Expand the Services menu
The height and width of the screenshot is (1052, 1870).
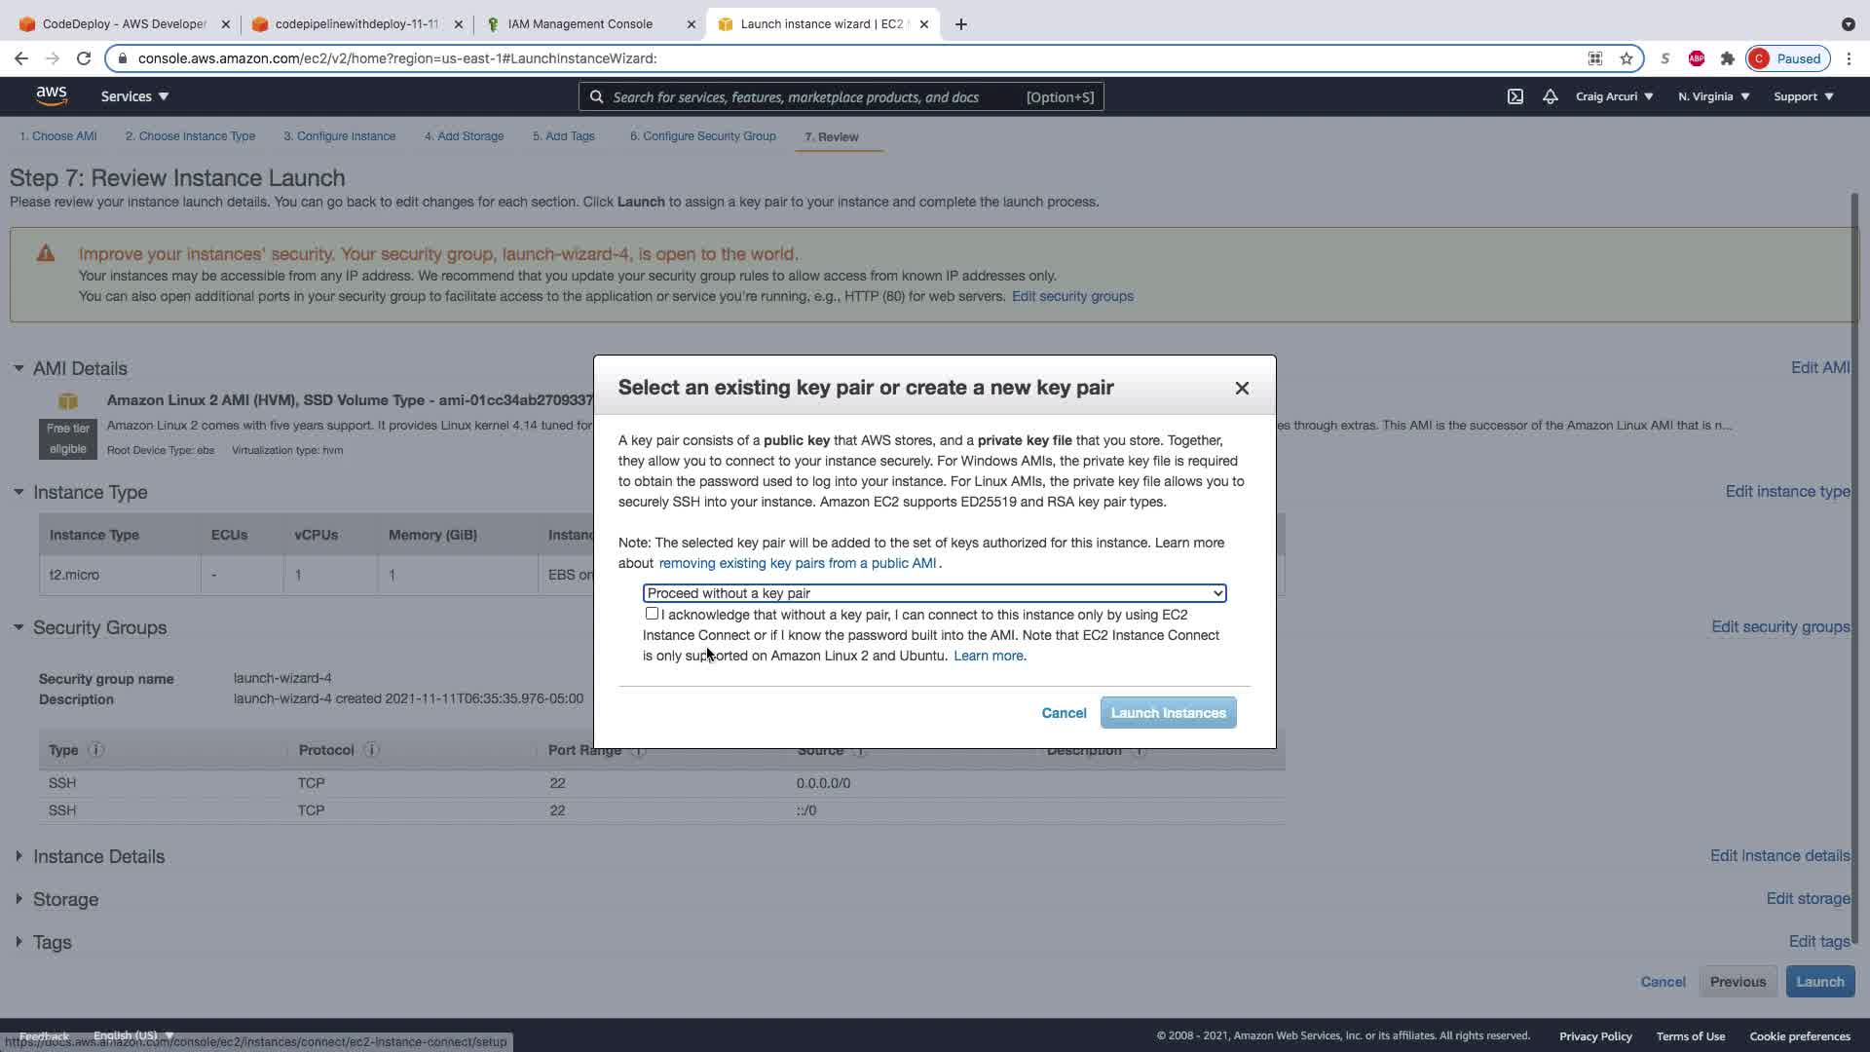click(134, 96)
